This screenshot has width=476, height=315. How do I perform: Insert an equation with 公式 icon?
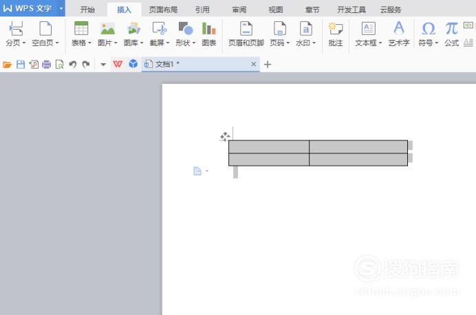(451, 28)
